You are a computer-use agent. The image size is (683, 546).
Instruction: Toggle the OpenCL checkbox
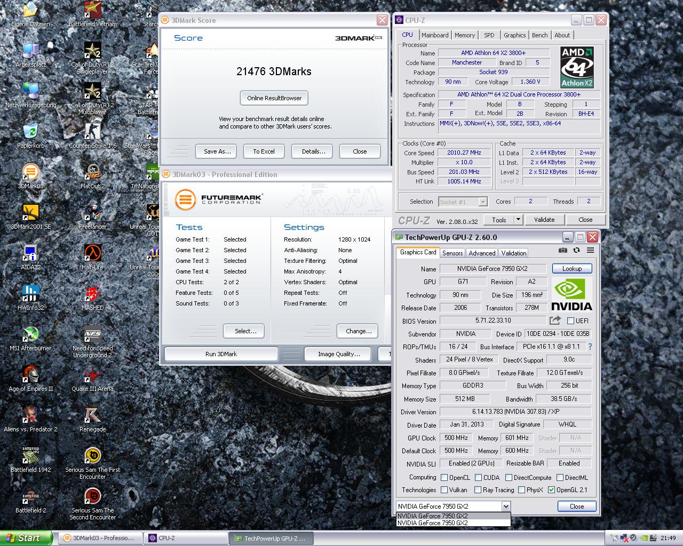(x=444, y=477)
